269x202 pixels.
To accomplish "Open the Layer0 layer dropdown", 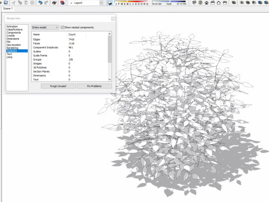I will pos(101,3).
